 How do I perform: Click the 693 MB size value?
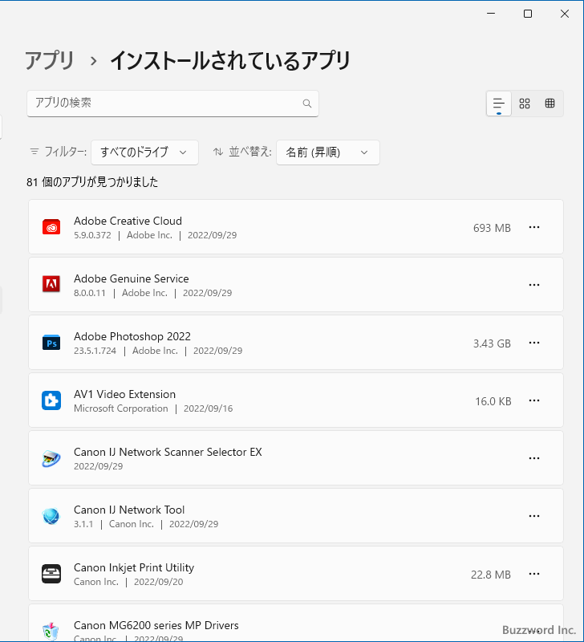tap(492, 228)
